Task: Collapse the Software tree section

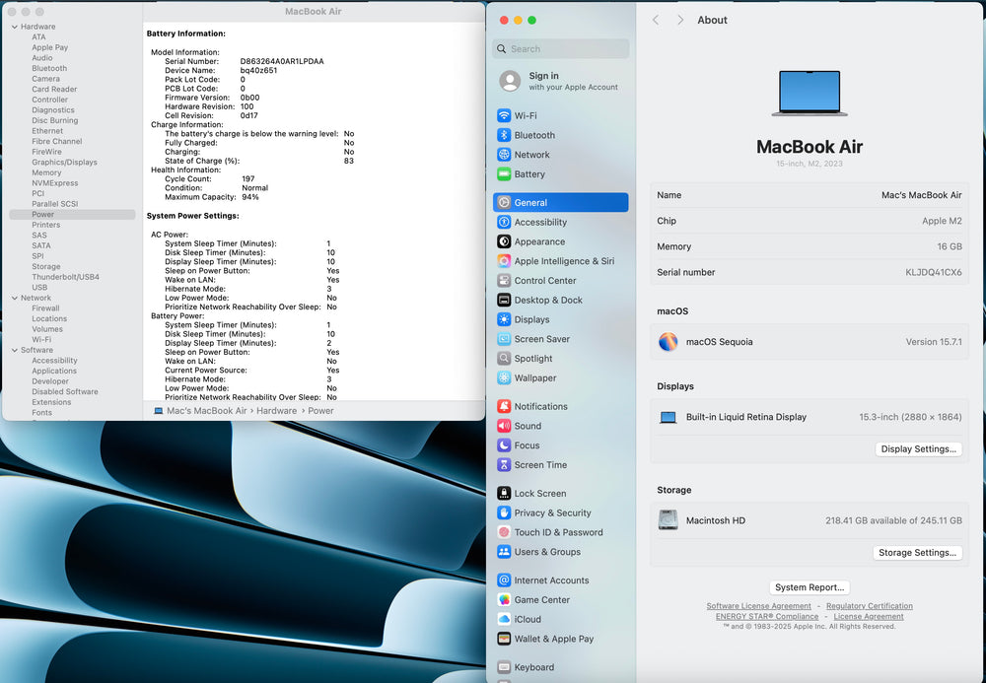Action: [x=14, y=350]
